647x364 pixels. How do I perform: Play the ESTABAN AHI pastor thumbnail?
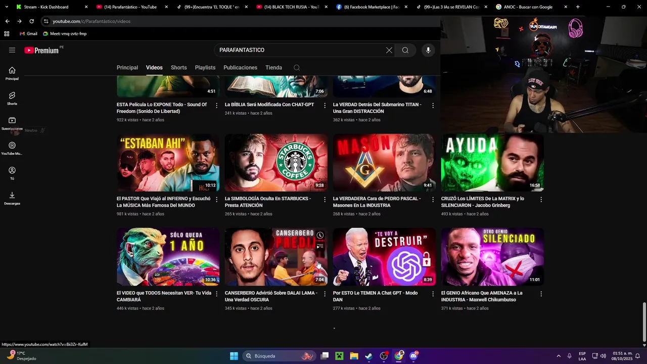[168, 163]
